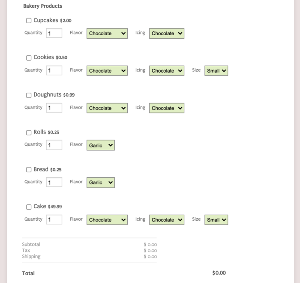Enable the Doughnuts checkbox
This screenshot has width=300, height=283.
[29, 95]
